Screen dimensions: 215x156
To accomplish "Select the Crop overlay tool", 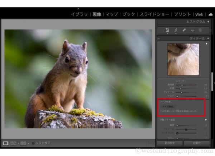I will [176, 30].
